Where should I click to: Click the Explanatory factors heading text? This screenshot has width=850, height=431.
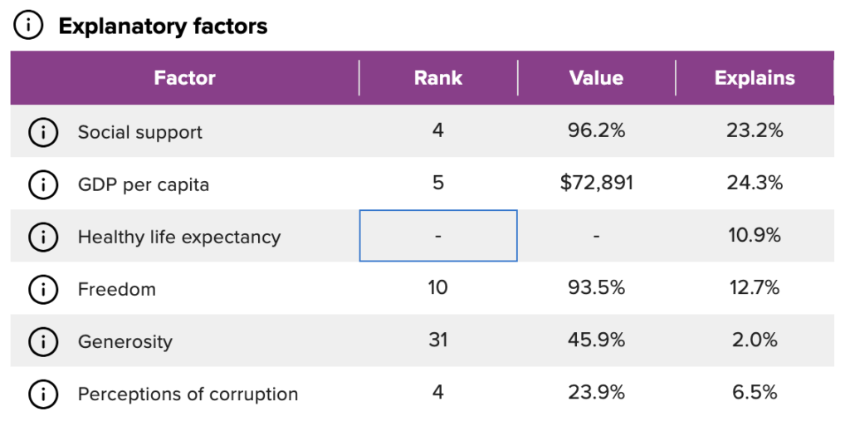(163, 26)
